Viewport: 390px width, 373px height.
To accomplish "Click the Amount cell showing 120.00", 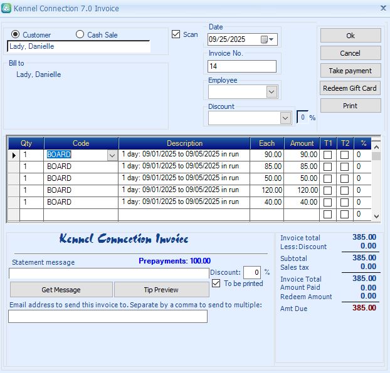I will click(x=302, y=190).
